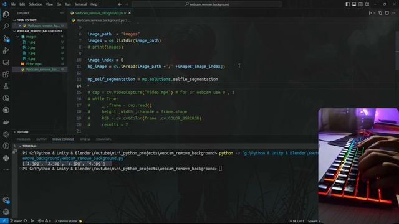
Task: Open the Run and Debug view
Action: point(6,50)
